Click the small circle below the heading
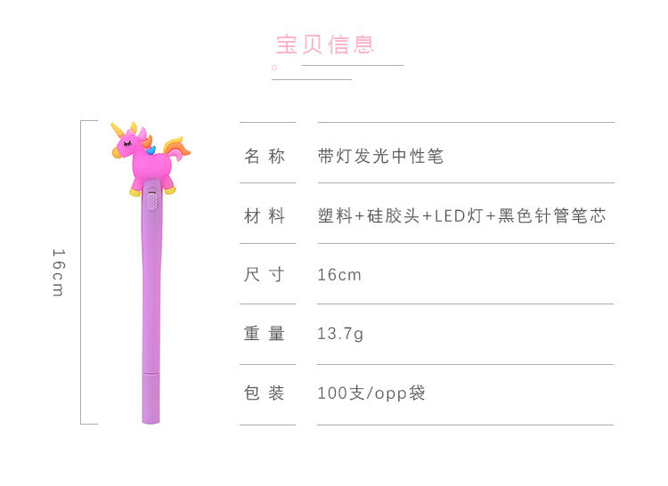Screen dimensions: 668x486 pyautogui.click(x=274, y=67)
